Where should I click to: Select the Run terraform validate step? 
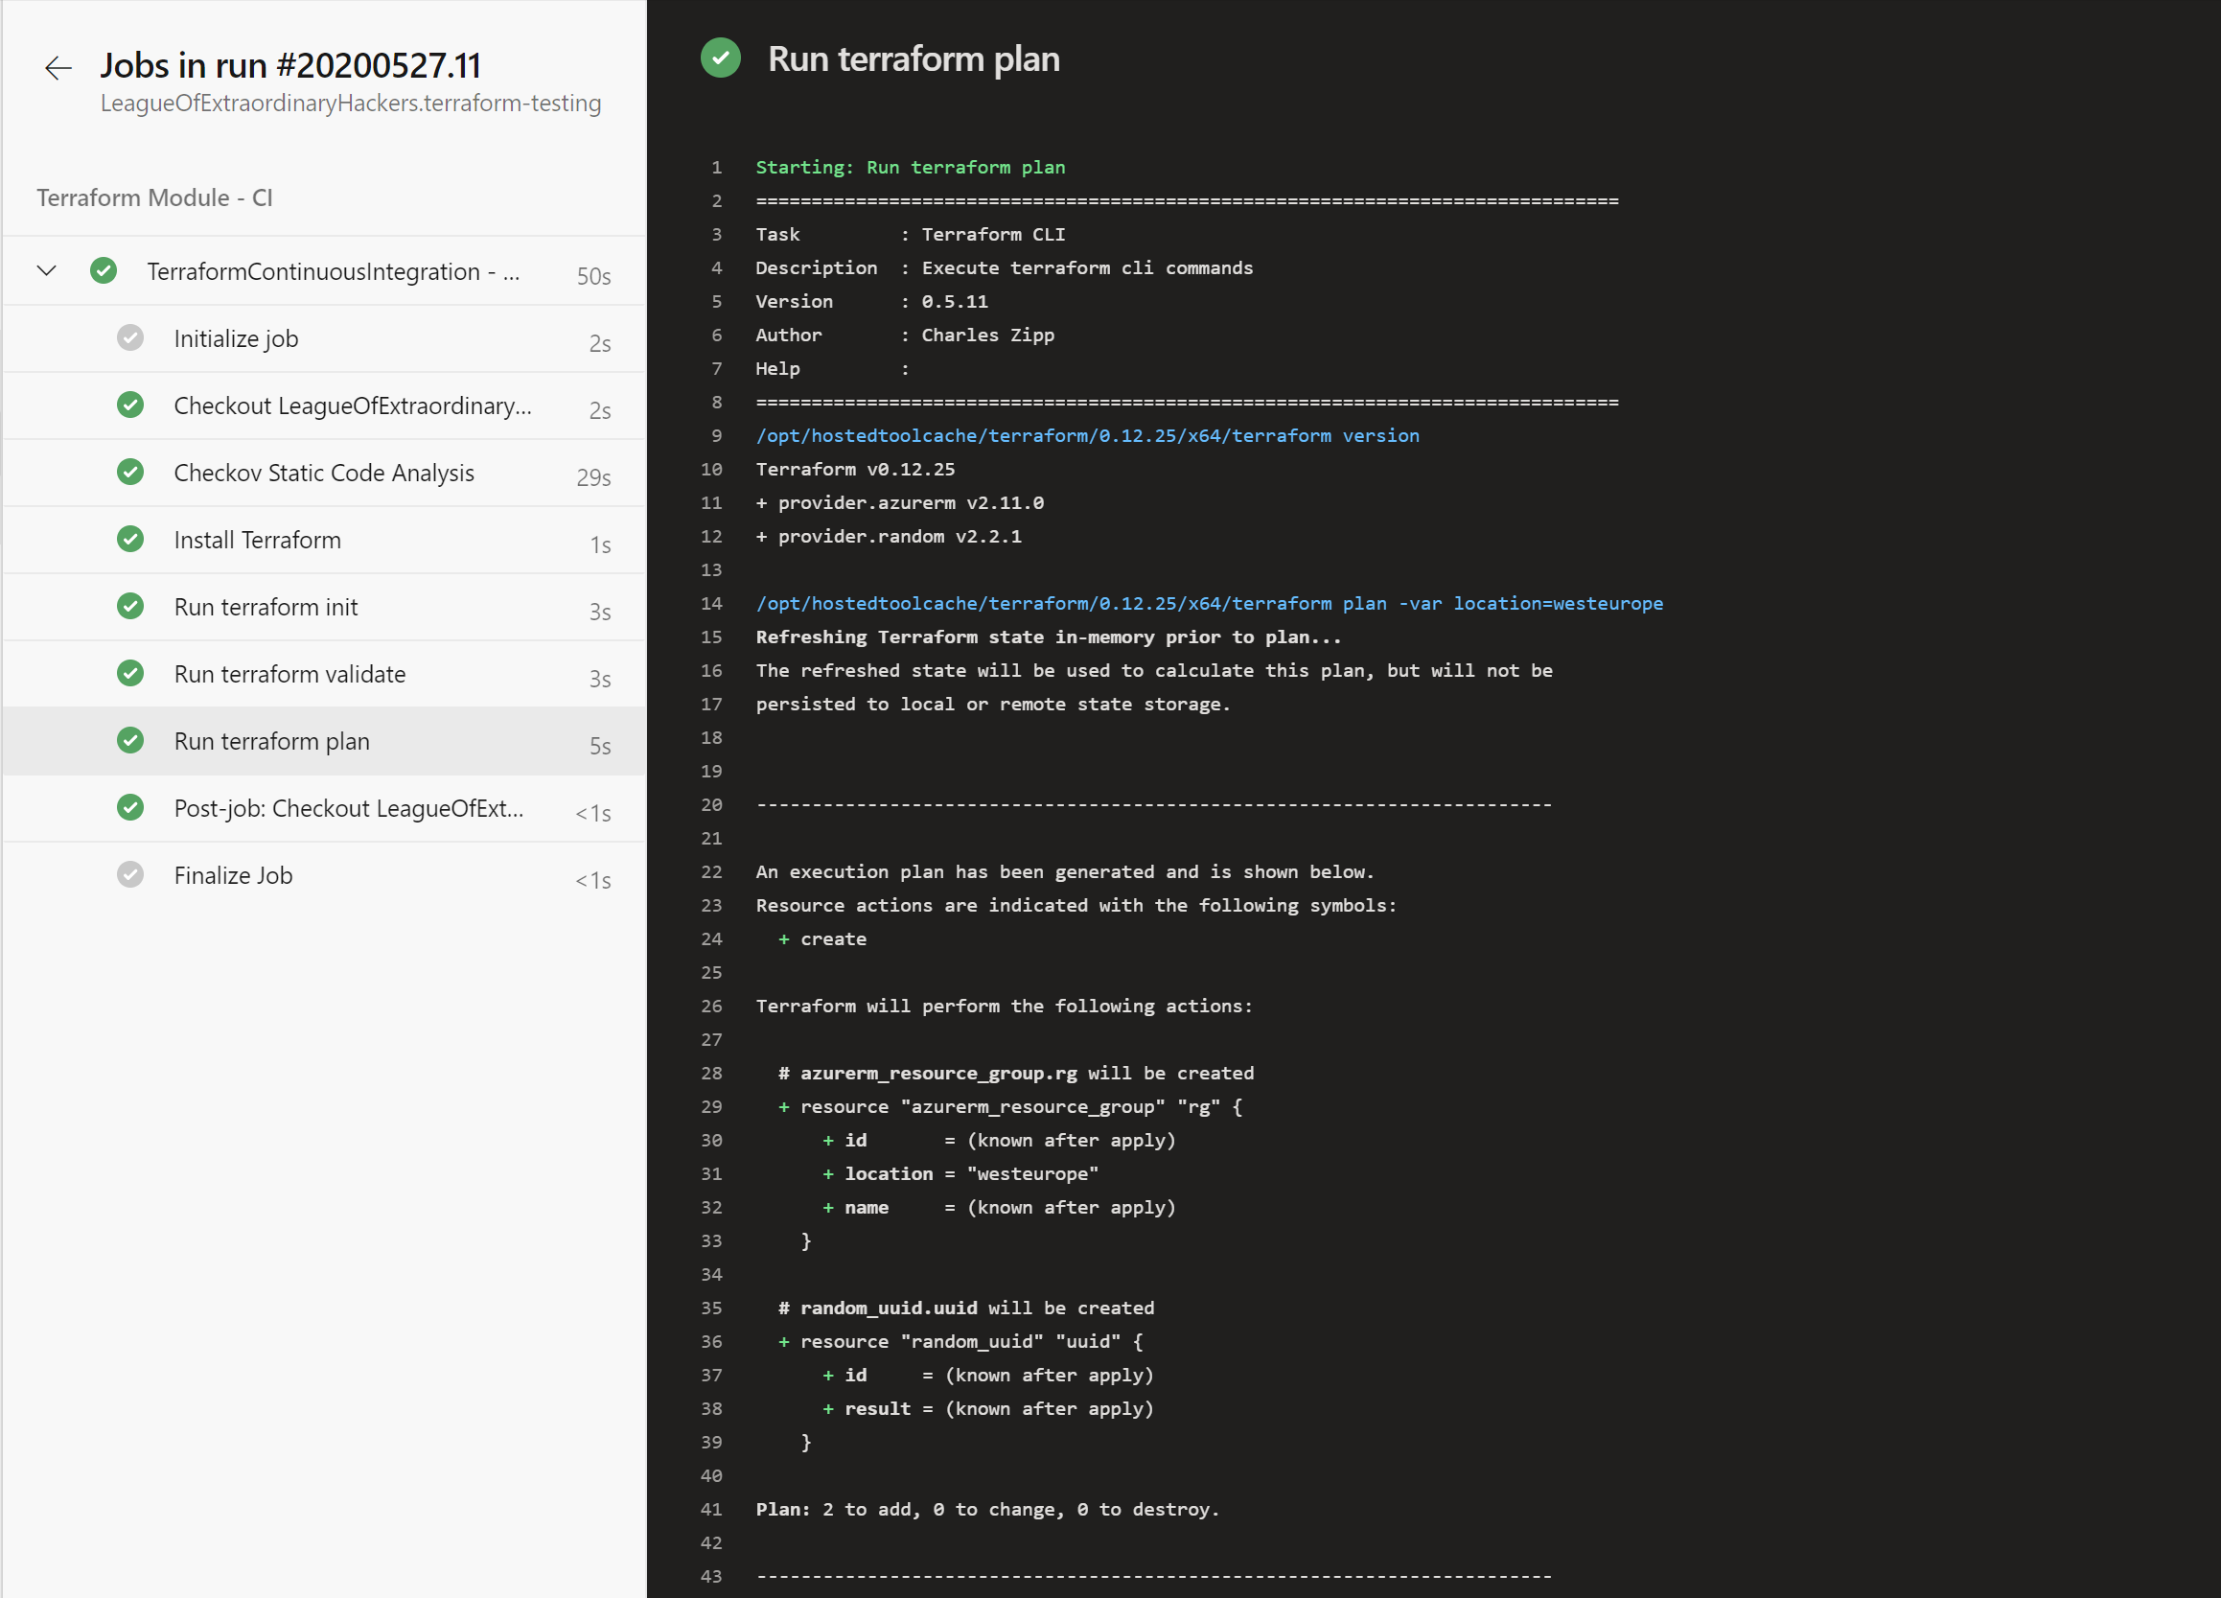(289, 674)
